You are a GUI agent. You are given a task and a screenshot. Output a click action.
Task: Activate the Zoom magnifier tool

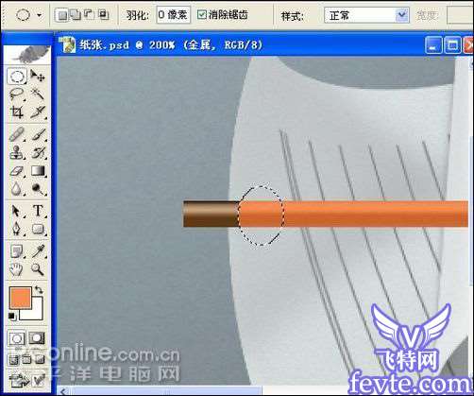[38, 269]
